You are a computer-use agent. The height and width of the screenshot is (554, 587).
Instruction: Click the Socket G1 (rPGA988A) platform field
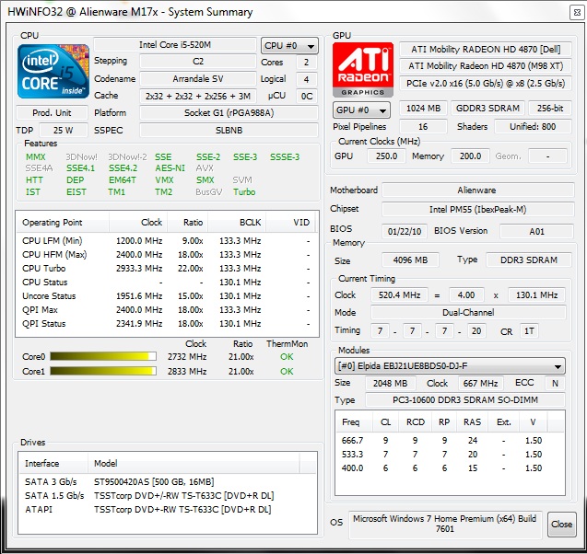[x=229, y=113]
